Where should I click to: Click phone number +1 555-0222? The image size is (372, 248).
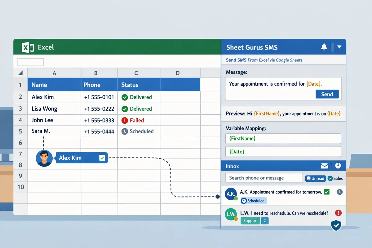pyautogui.click(x=99, y=109)
